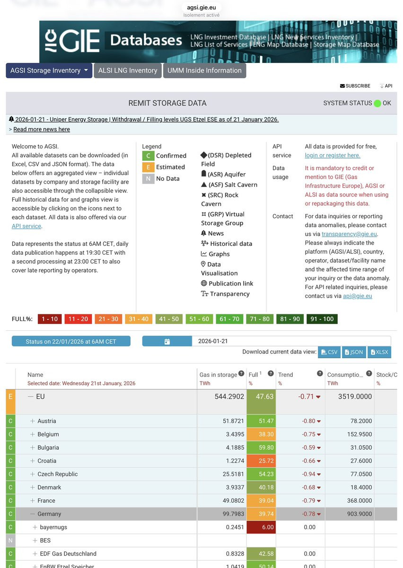The image size is (403, 568).
Task: Open the API download link
Action: 386,86
